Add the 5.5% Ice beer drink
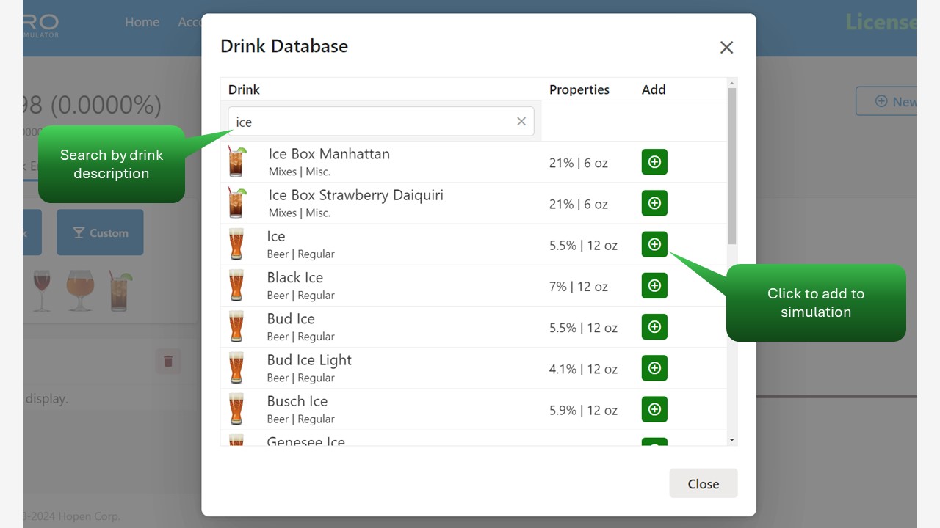The image size is (940, 528). tap(654, 244)
